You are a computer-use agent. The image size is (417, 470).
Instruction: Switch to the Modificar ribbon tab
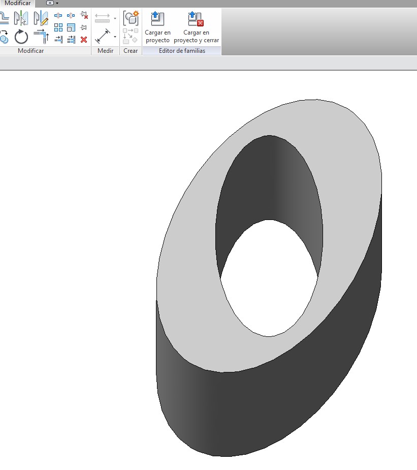pyautogui.click(x=17, y=3)
